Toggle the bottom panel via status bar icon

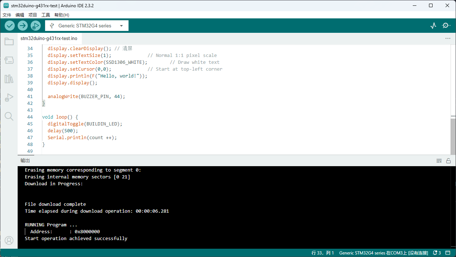click(448, 253)
